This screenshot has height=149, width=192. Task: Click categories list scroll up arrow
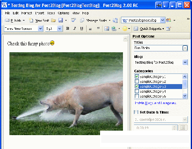[185, 77]
